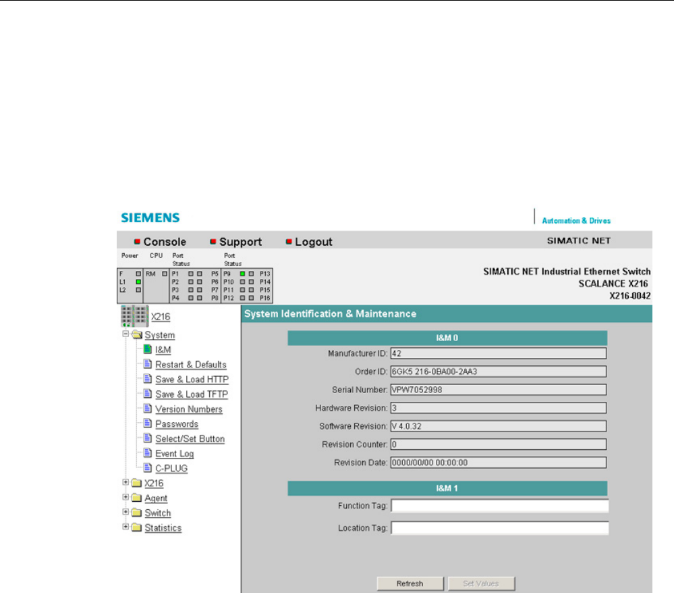
Task: View the Version Numbers page
Action: (x=189, y=409)
